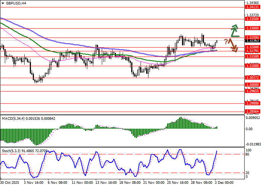
Task: Select the 1.34131 price level label
Action: point(252,7)
